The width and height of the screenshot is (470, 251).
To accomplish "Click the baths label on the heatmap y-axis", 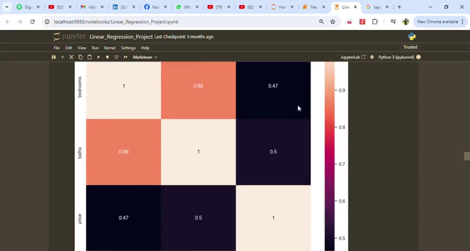I will click(80, 152).
